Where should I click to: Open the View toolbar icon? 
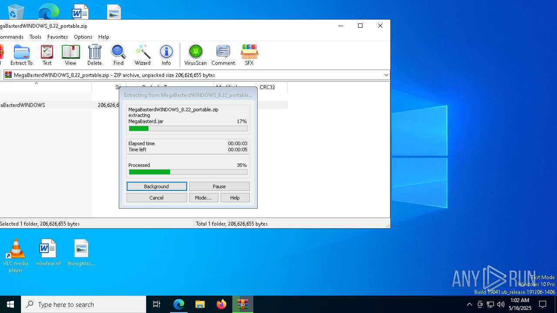[70, 55]
